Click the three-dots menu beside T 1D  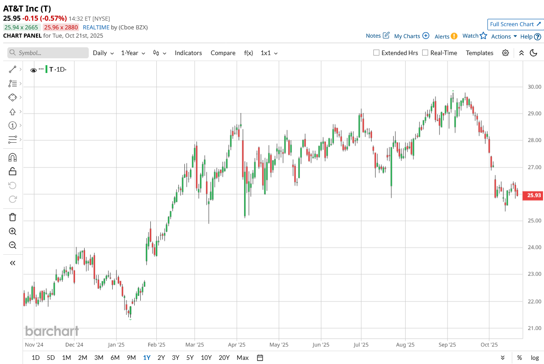41,69
